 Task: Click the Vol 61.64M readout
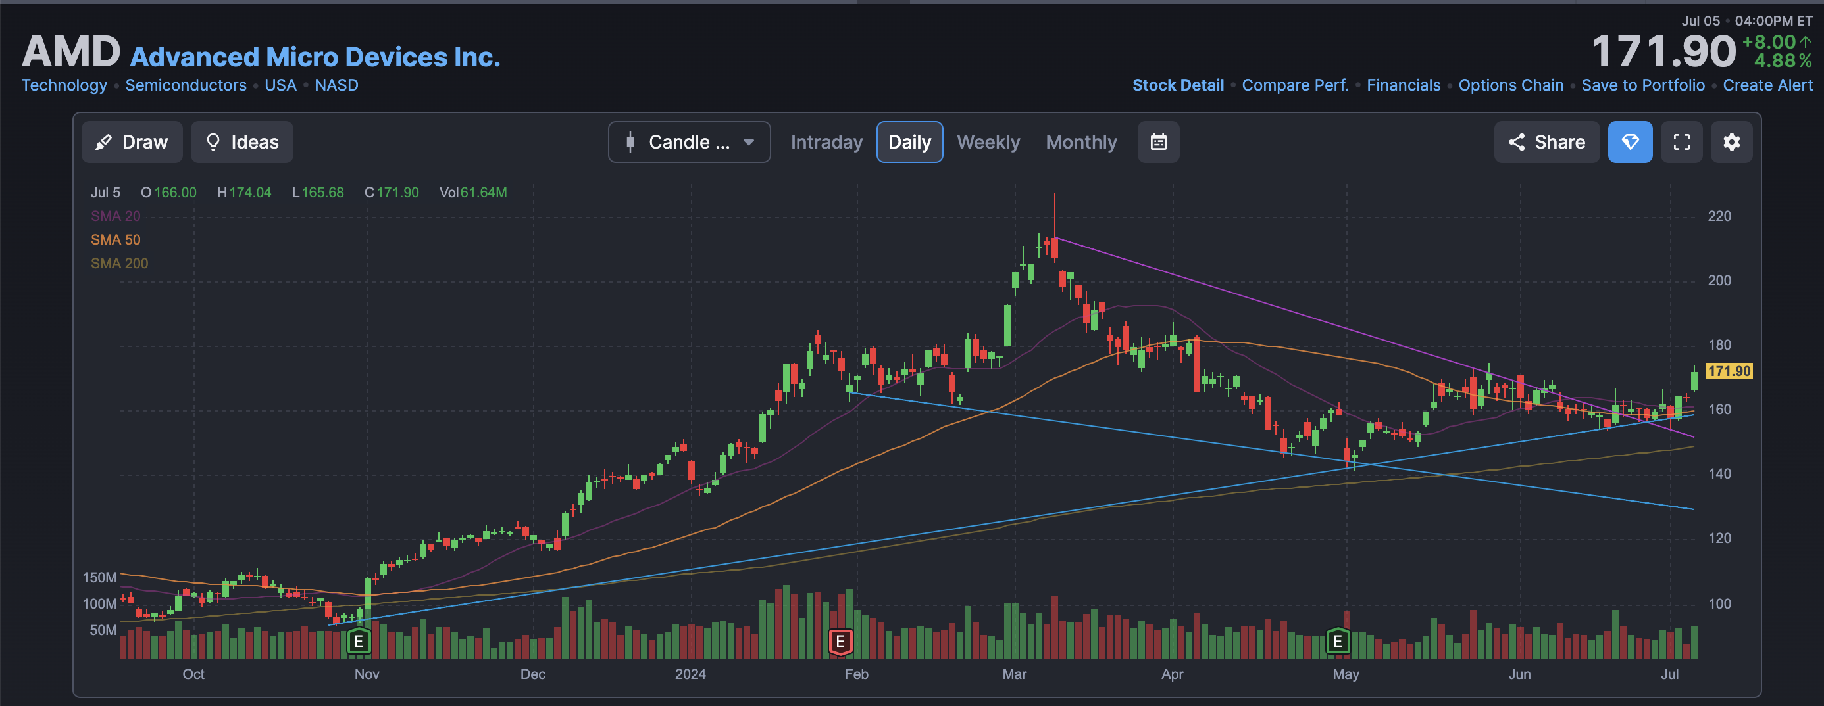(x=473, y=193)
